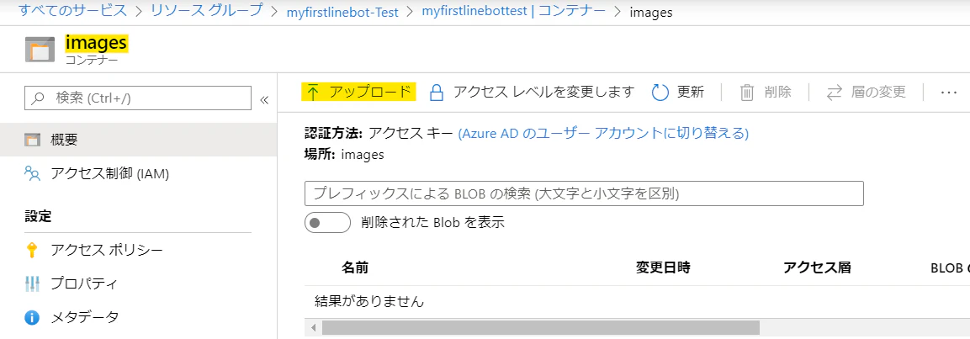Click the Upload arrow icon
Image resolution: width=970 pixels, height=339 pixels.
pos(313,93)
